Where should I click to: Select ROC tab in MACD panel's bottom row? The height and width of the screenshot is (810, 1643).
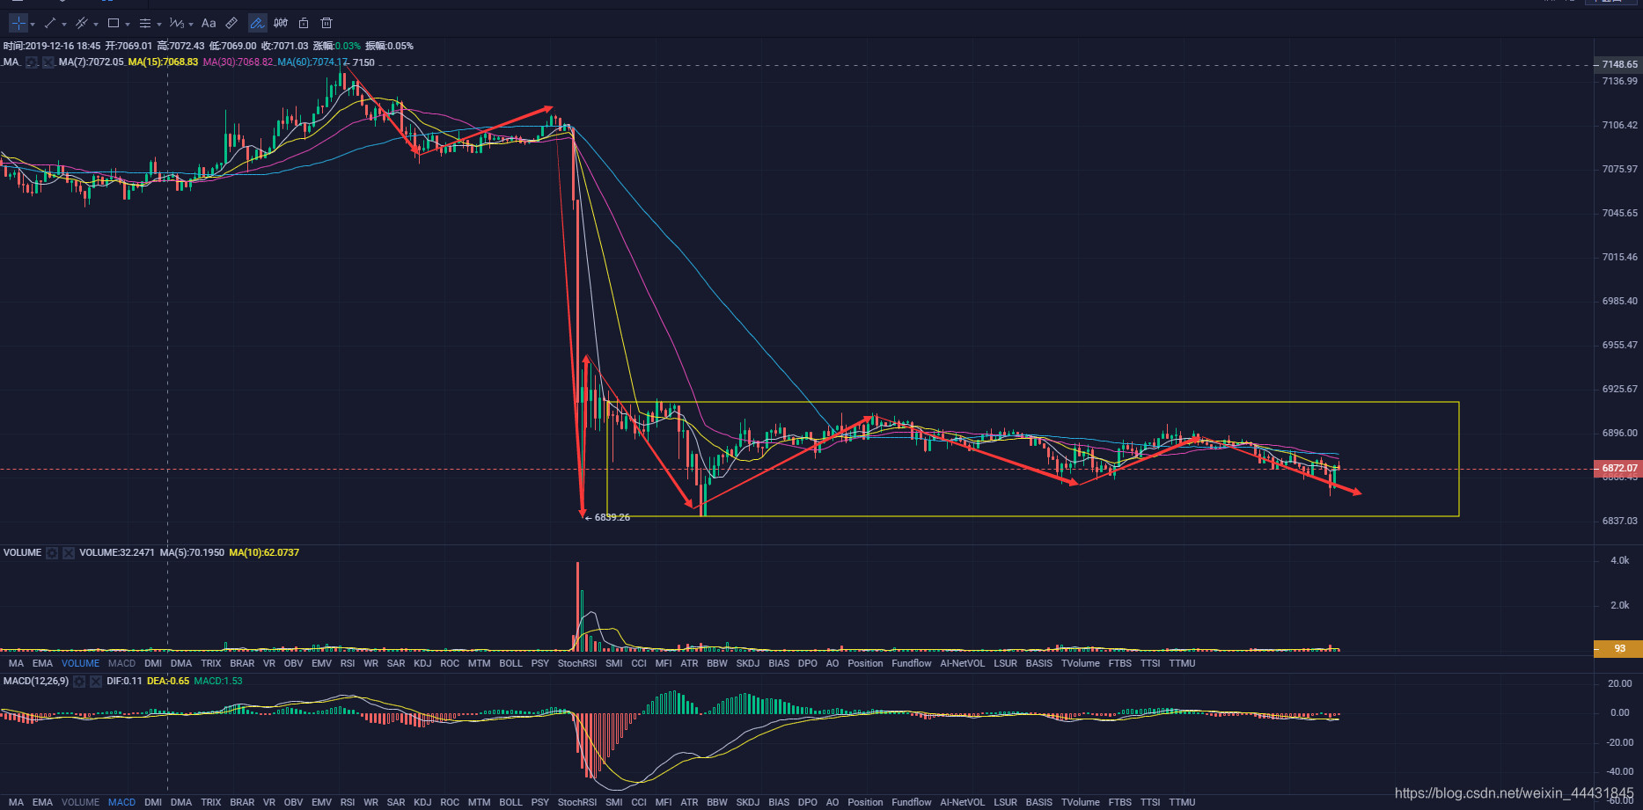[x=450, y=803]
